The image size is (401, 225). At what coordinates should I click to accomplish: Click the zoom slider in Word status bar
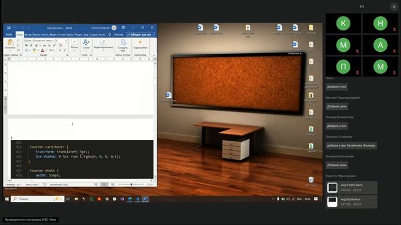(131, 184)
